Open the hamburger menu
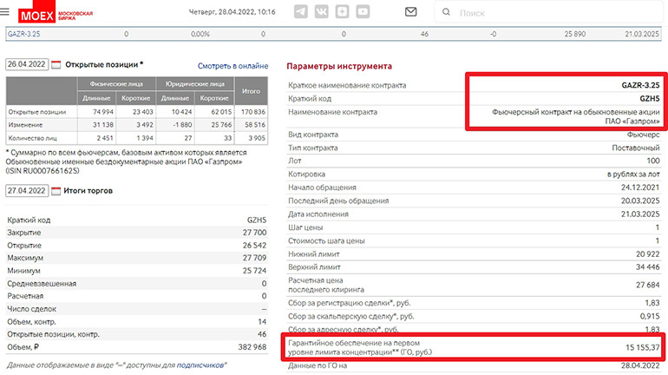The width and height of the screenshot is (668, 375). [x=4, y=11]
